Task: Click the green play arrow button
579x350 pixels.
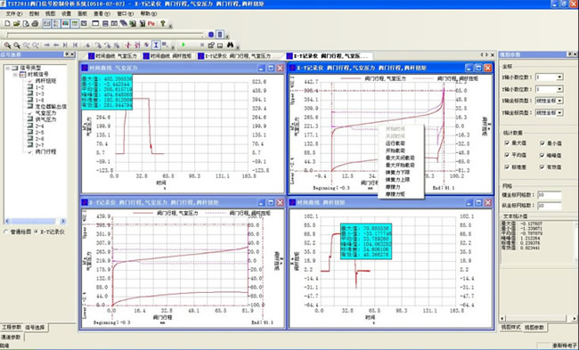Action: [183, 45]
